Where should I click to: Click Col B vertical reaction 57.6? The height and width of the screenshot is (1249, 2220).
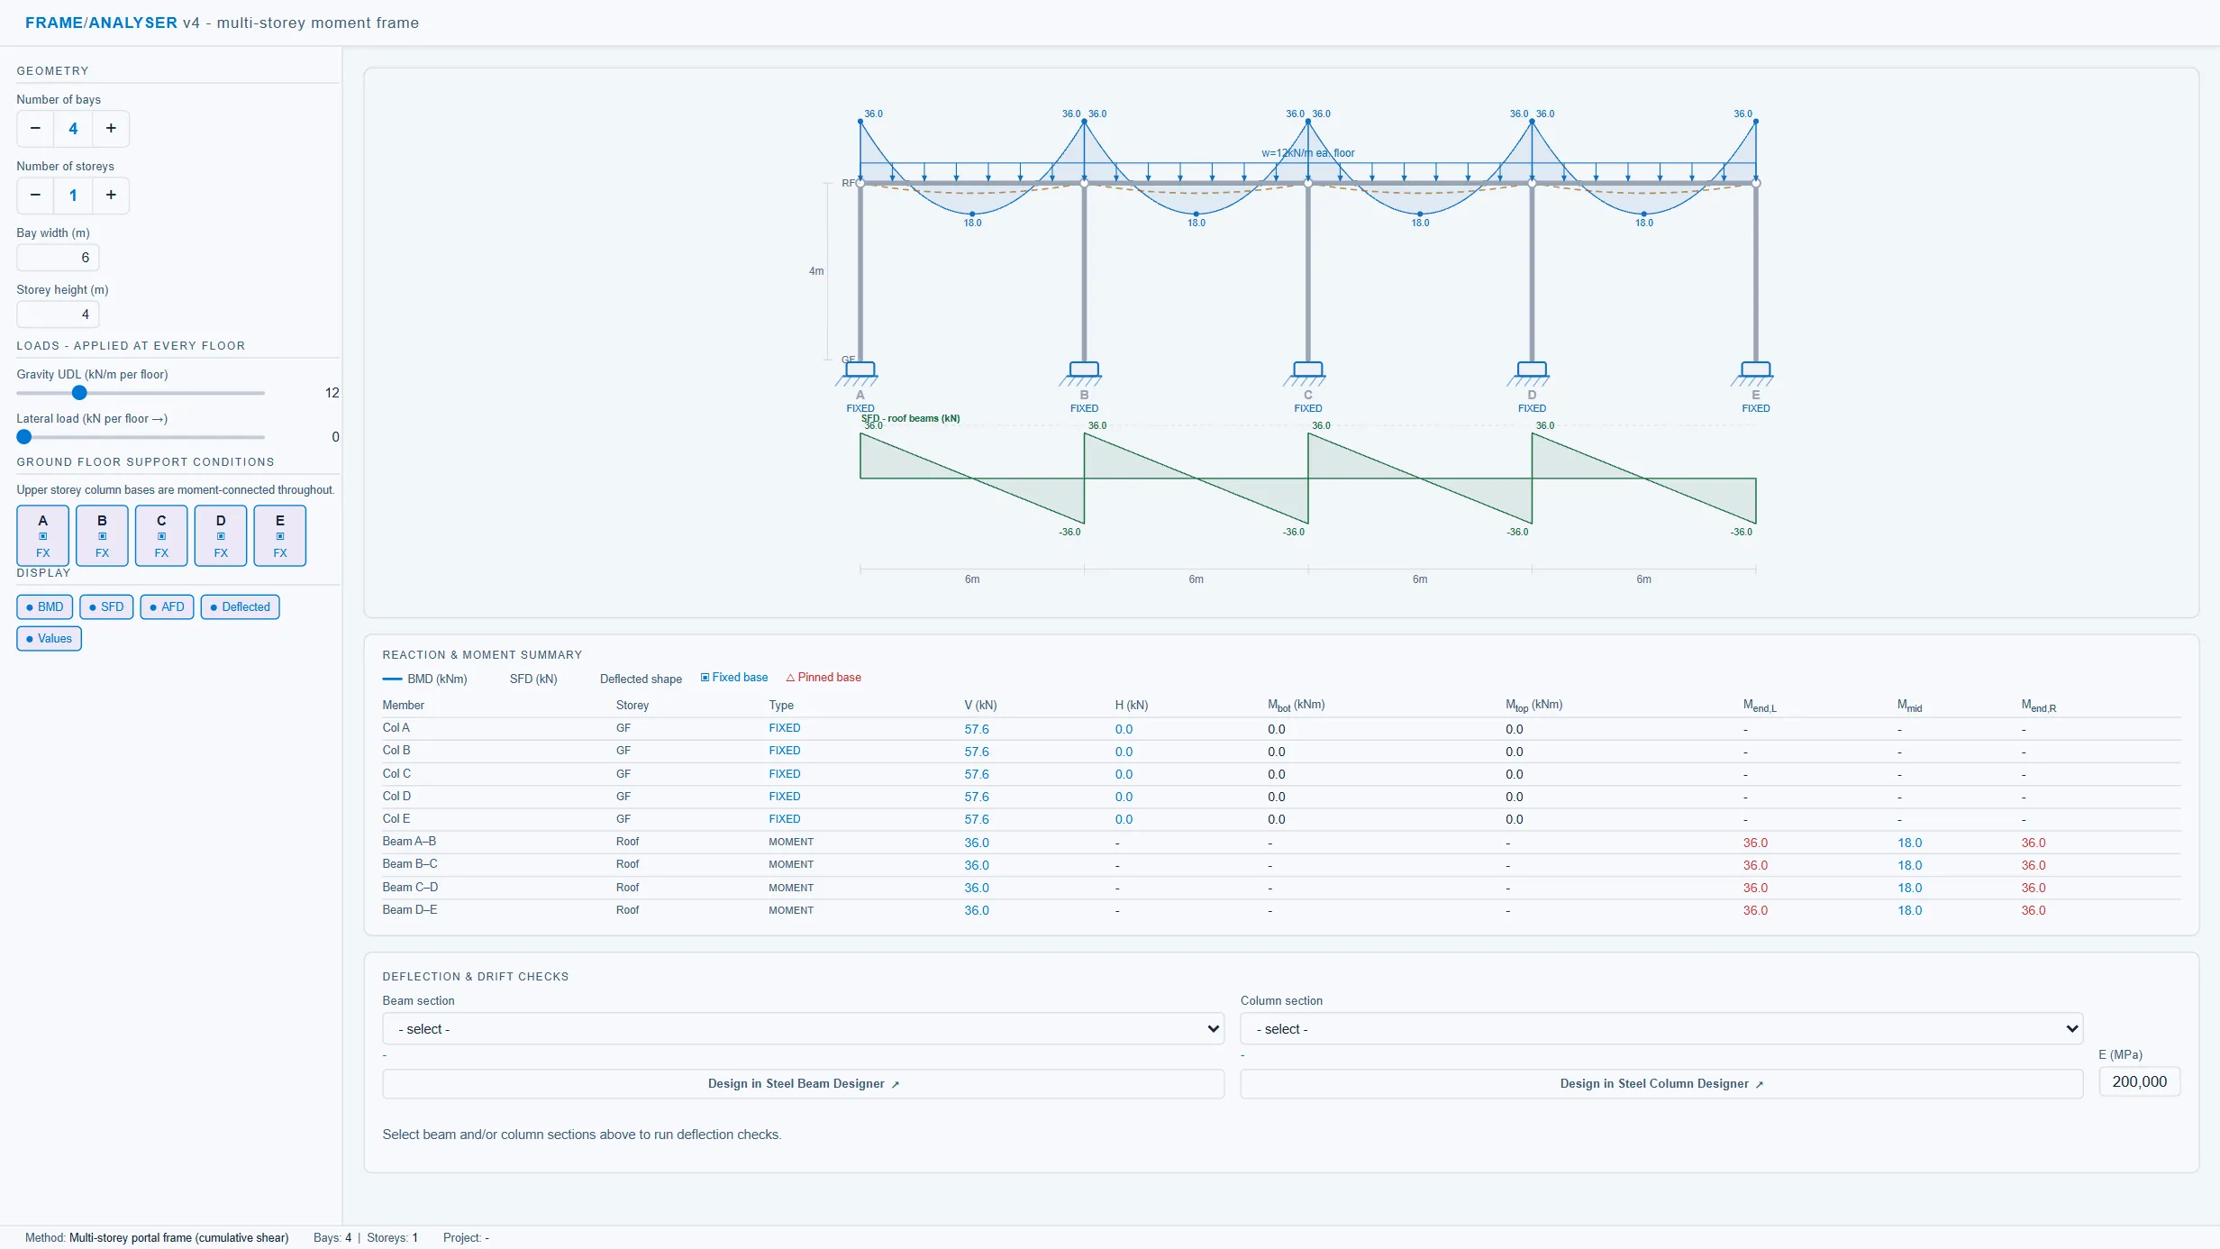[x=977, y=752]
